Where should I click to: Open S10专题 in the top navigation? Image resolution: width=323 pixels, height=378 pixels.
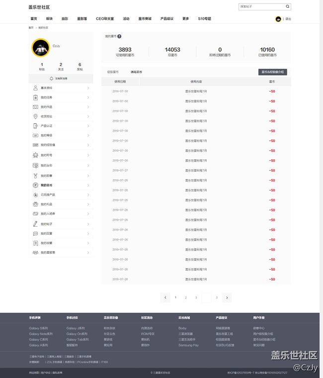point(204,19)
